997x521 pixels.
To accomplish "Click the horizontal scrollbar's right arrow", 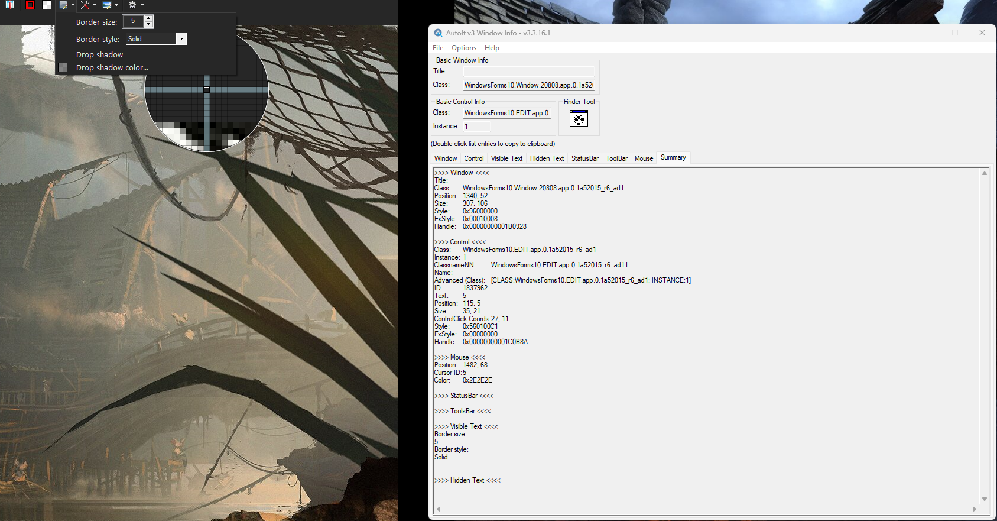I will tap(975, 509).
